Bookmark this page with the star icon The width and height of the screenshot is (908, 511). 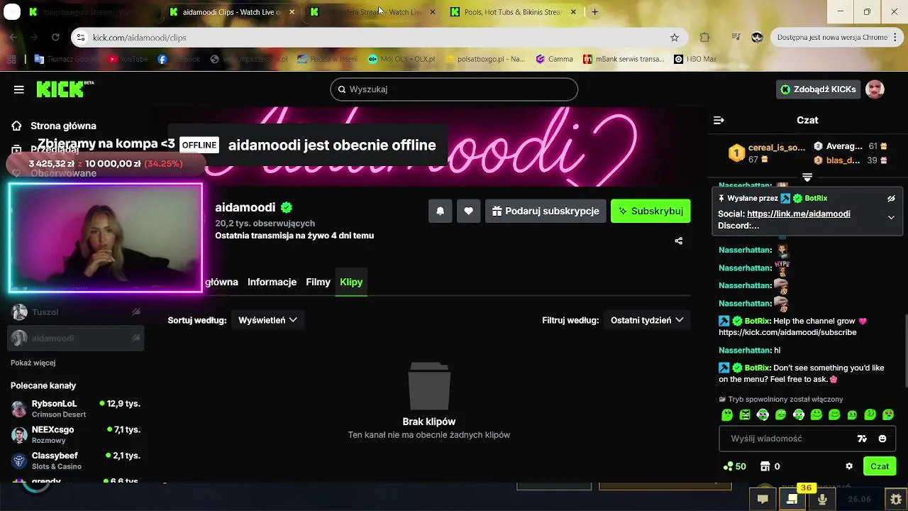click(x=675, y=38)
